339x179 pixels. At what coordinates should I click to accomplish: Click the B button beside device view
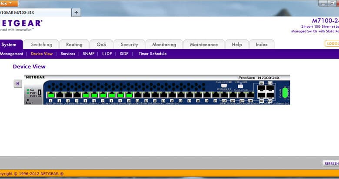click(x=18, y=84)
